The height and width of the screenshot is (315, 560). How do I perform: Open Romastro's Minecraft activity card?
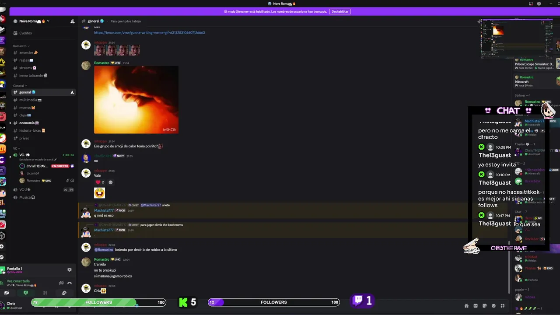click(x=536, y=81)
